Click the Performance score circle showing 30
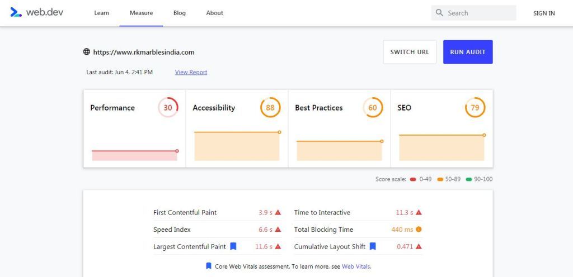 click(x=168, y=108)
